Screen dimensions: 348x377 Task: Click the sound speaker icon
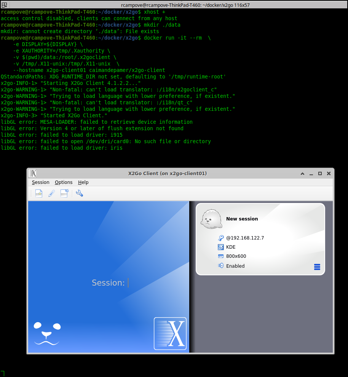[x=220, y=266]
